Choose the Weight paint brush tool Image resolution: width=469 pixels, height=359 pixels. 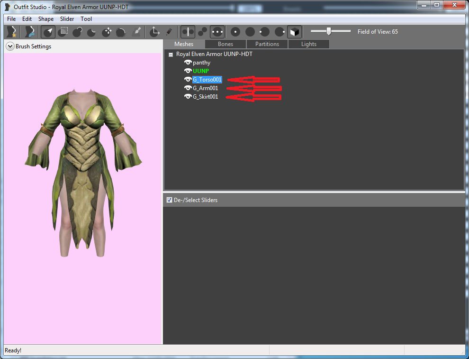click(136, 32)
